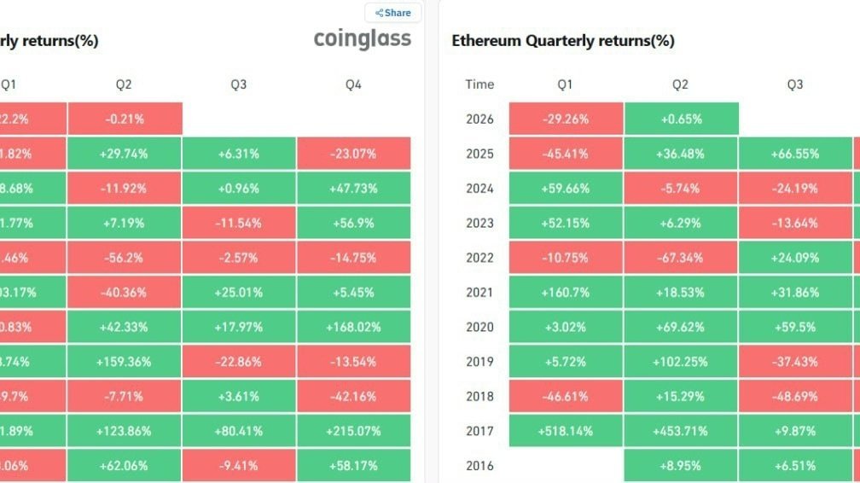This screenshot has height=483, width=860.
Task: Click the +215.07% Q4 cell
Action: click(x=353, y=431)
